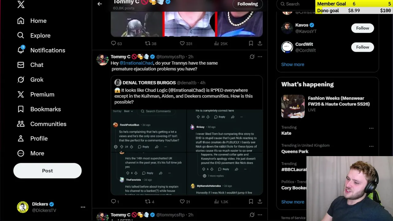This screenshot has width=393, height=221.
Task: Go back using the arrow icon
Action: click(x=99, y=4)
